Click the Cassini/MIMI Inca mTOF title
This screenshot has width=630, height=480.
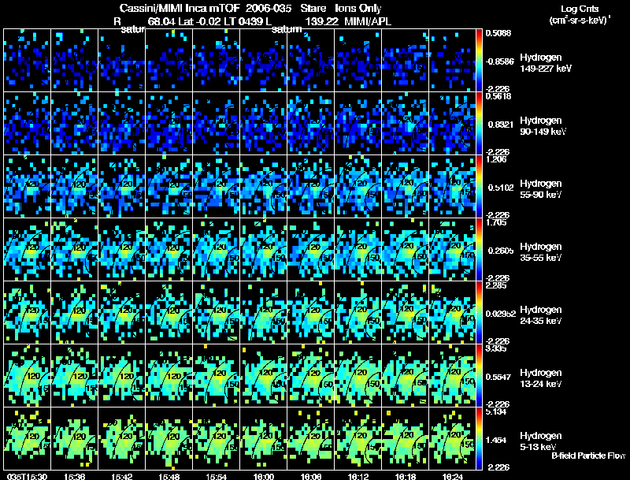point(180,8)
